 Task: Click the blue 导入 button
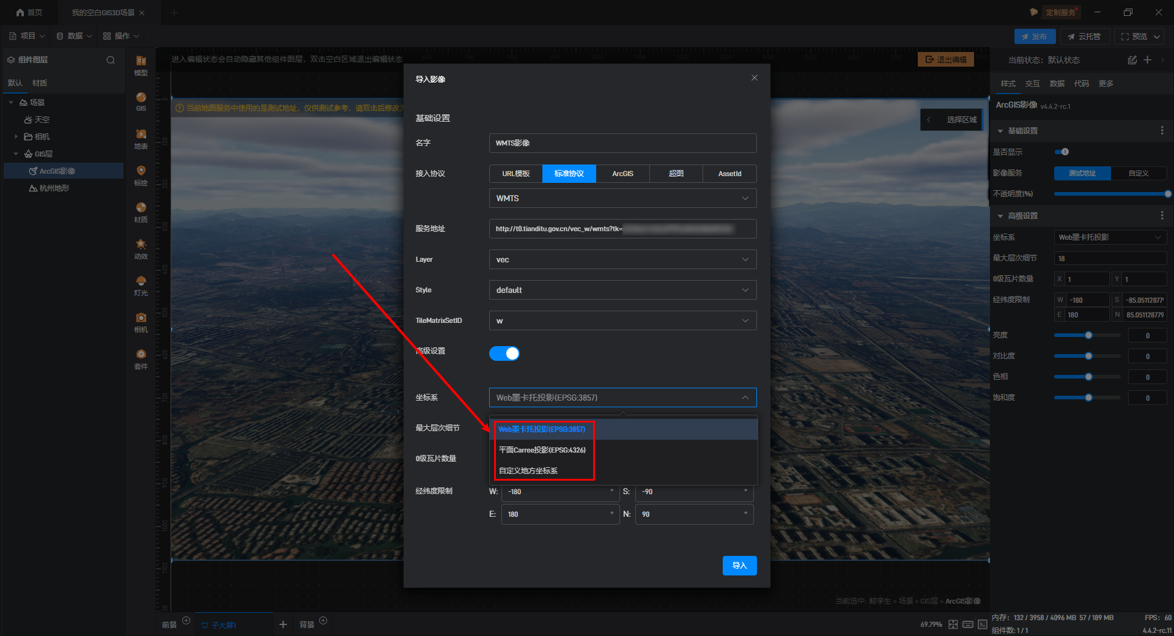(739, 566)
